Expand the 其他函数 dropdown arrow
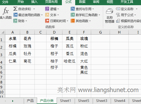The image size is (141, 104). [x=90, y=21]
